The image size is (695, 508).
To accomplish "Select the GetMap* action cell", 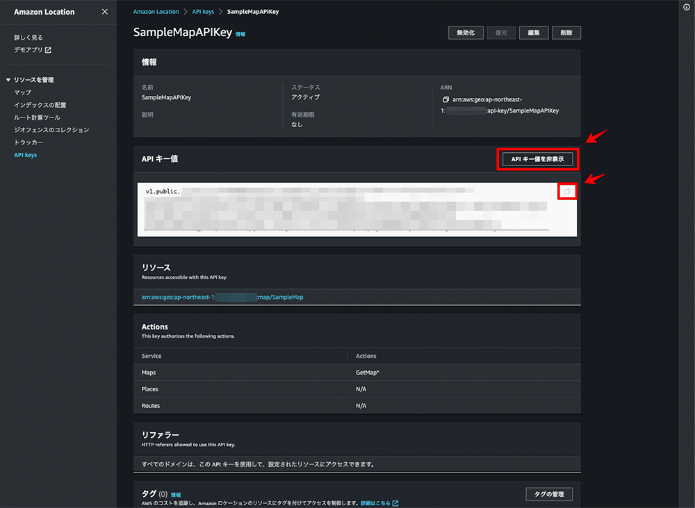I will (x=368, y=372).
